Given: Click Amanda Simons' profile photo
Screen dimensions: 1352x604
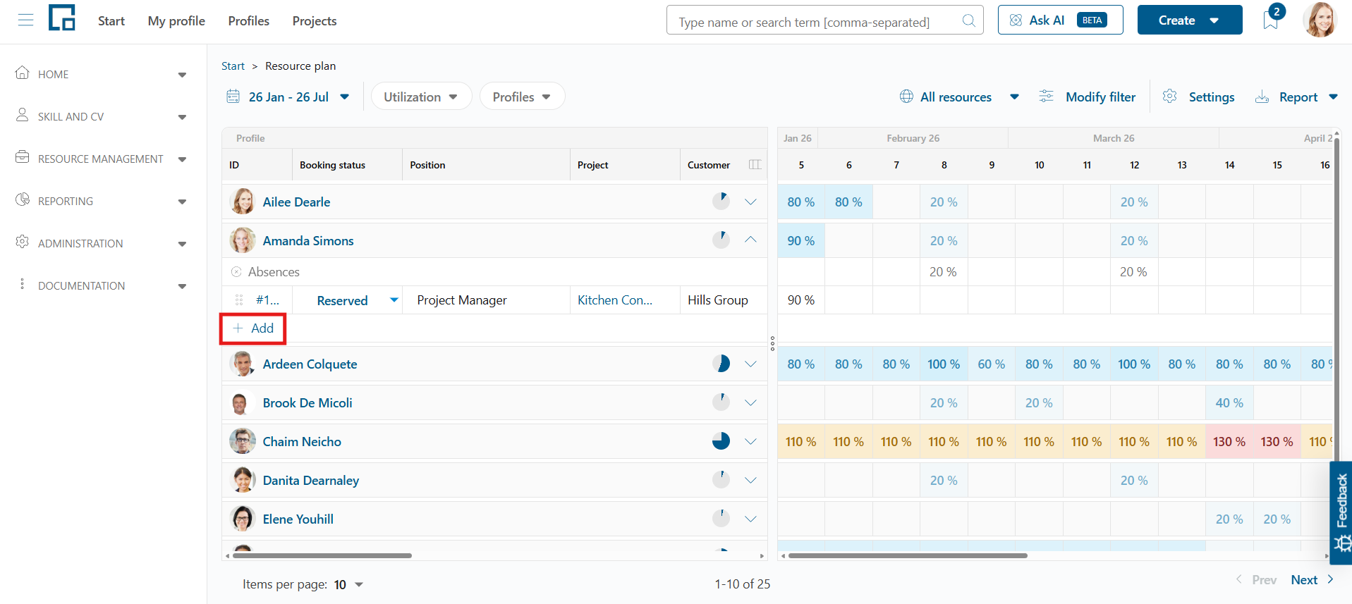Looking at the screenshot, I should [242, 240].
